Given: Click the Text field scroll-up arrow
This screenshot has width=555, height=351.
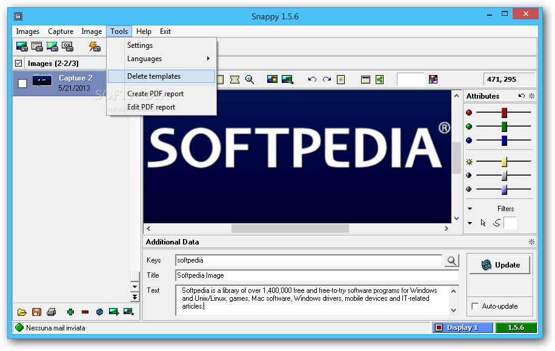Looking at the screenshot, I should pos(453,291).
